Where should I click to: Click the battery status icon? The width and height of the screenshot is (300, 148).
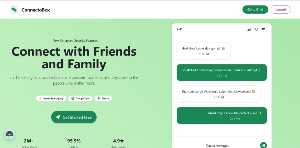click(263, 29)
